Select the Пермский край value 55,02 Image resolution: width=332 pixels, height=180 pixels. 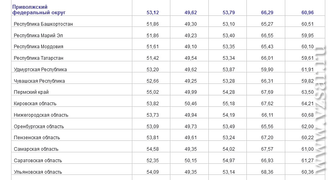pos(153,92)
